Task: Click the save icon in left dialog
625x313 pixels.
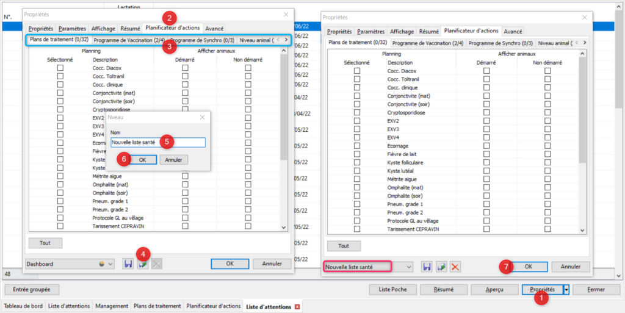Action: pos(128,264)
